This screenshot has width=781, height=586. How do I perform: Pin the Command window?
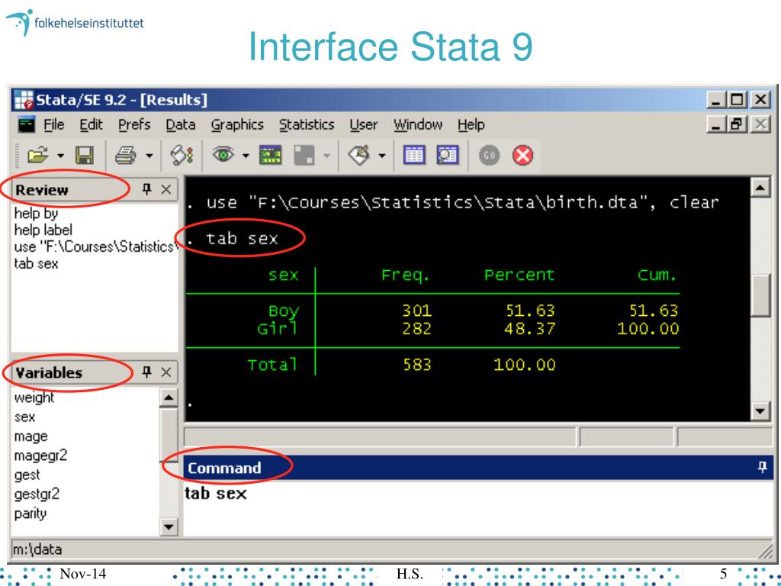pyautogui.click(x=762, y=467)
